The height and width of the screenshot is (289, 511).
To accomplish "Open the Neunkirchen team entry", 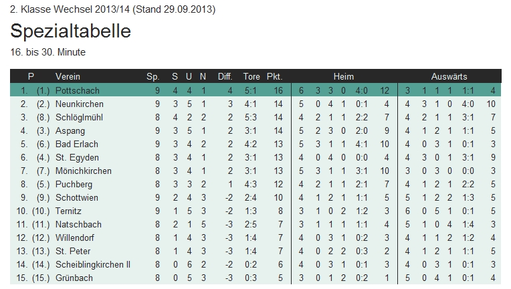I will 79,104.
